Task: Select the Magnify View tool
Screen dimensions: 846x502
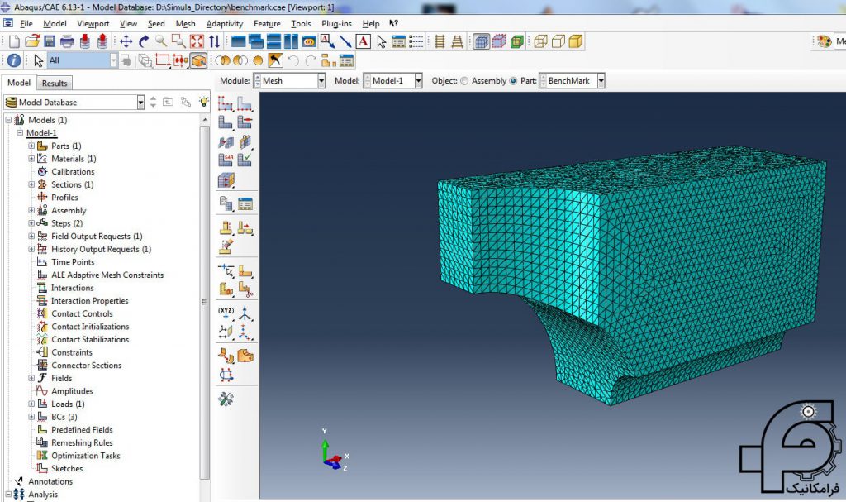Action: [x=161, y=41]
